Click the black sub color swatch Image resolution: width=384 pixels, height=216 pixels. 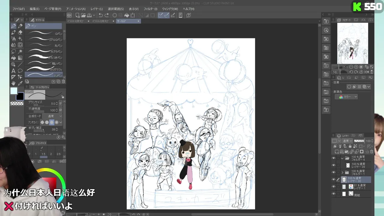click(x=20, y=96)
